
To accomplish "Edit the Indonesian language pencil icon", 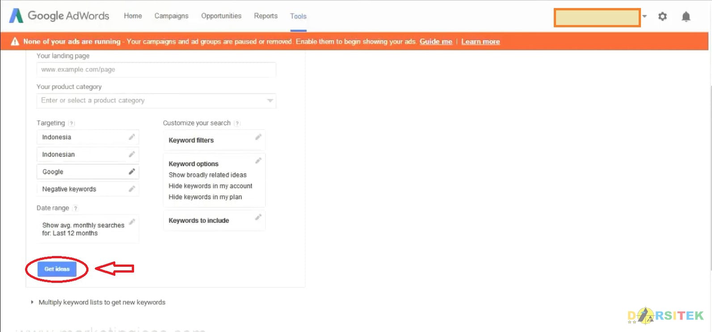I will 132,155.
